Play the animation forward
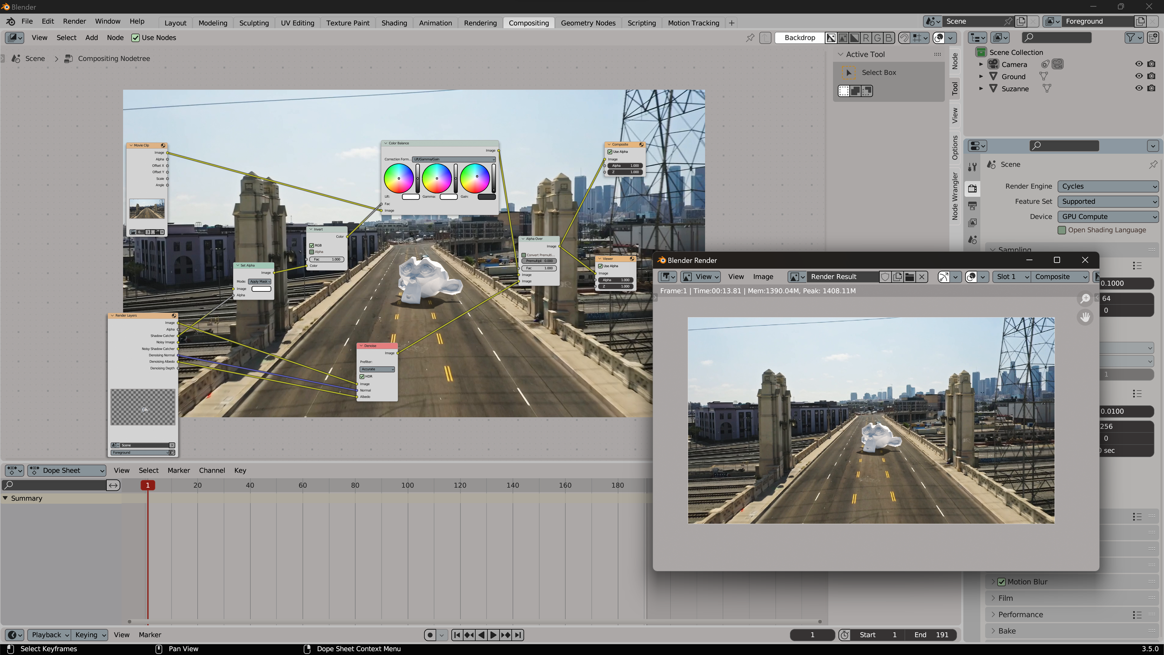This screenshot has height=655, width=1164. click(x=493, y=635)
